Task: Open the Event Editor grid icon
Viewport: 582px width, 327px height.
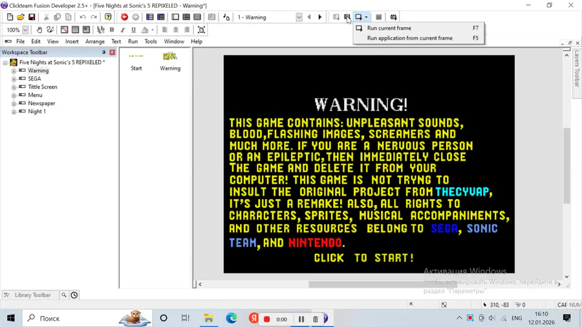Action: point(161,17)
